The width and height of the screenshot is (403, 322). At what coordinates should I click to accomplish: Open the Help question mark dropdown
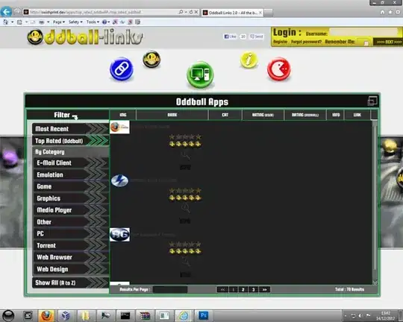coord(106,22)
